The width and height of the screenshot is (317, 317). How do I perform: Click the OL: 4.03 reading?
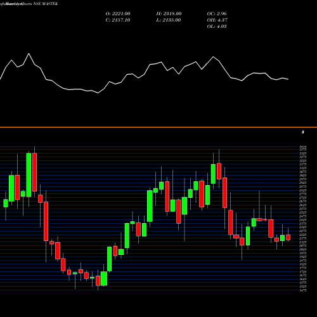point(217,27)
